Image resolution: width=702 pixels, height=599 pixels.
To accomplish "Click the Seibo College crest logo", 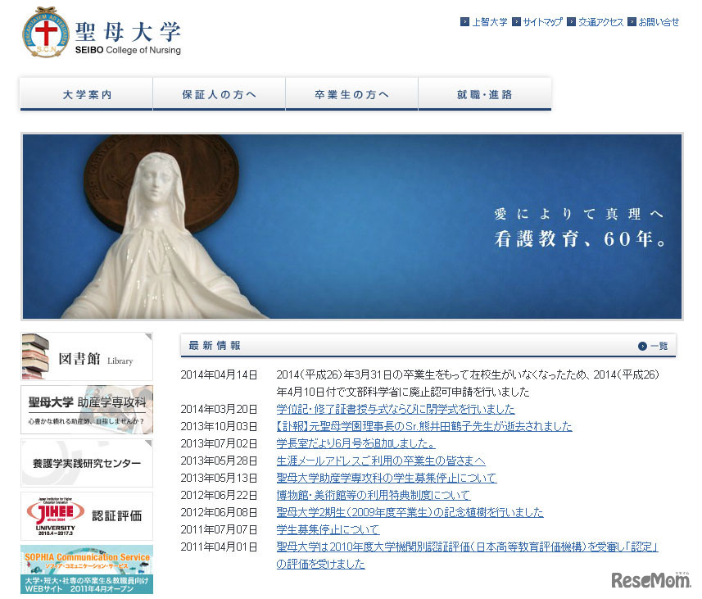I will click(46, 32).
